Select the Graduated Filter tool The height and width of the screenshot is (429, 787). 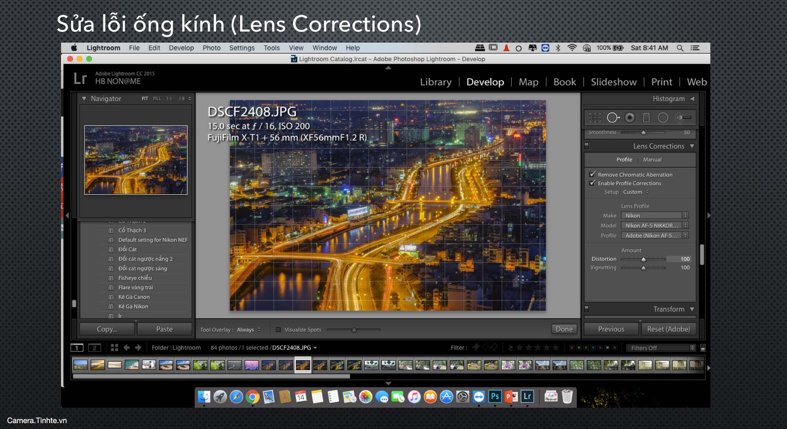646,118
